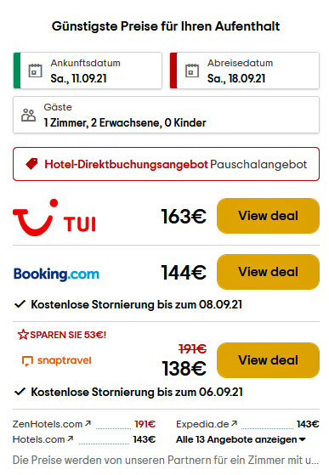Open the Gäste room and guest selector

click(x=166, y=115)
